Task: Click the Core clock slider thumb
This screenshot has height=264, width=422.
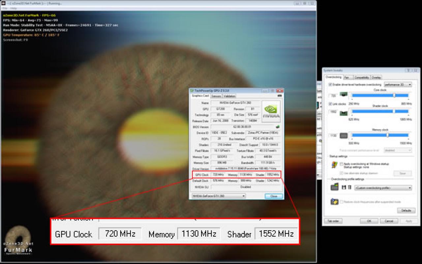Action: tap(394, 95)
